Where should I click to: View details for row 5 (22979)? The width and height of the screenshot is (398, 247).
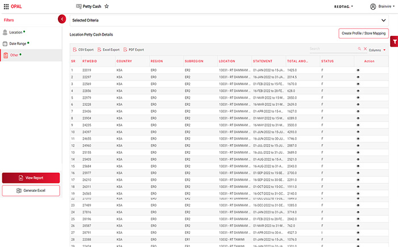(358, 98)
